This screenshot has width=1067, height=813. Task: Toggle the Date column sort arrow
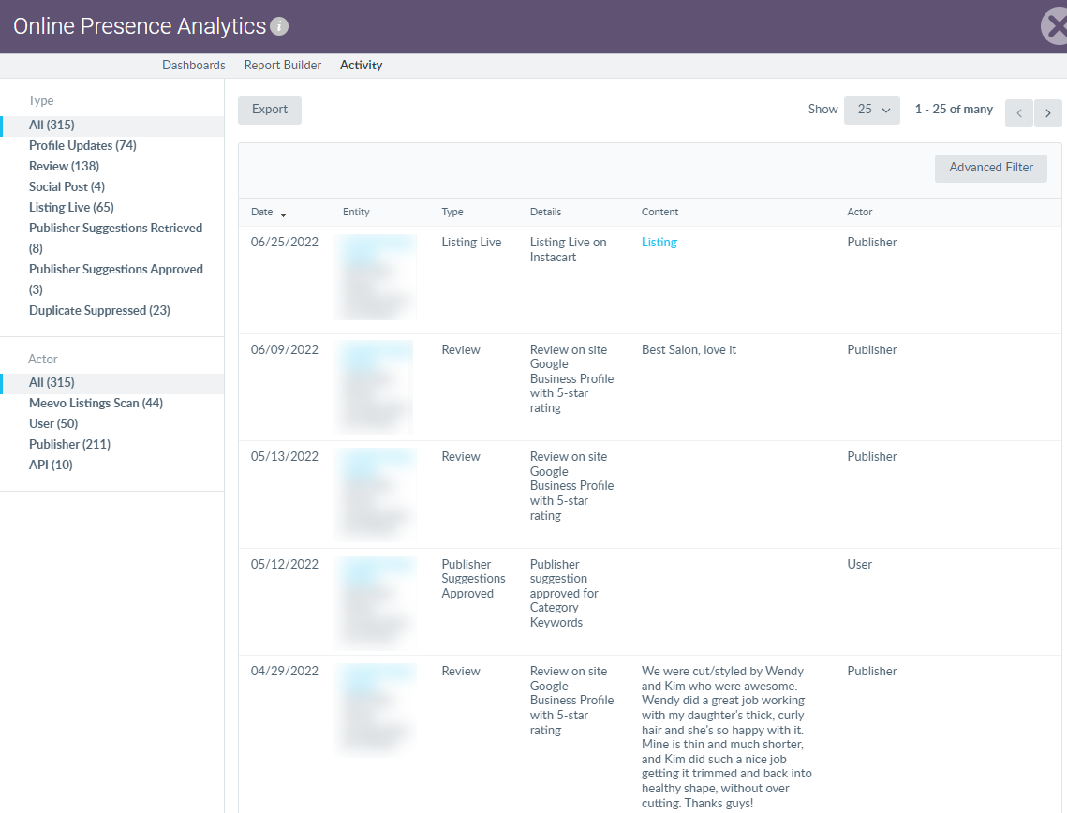coord(283,215)
